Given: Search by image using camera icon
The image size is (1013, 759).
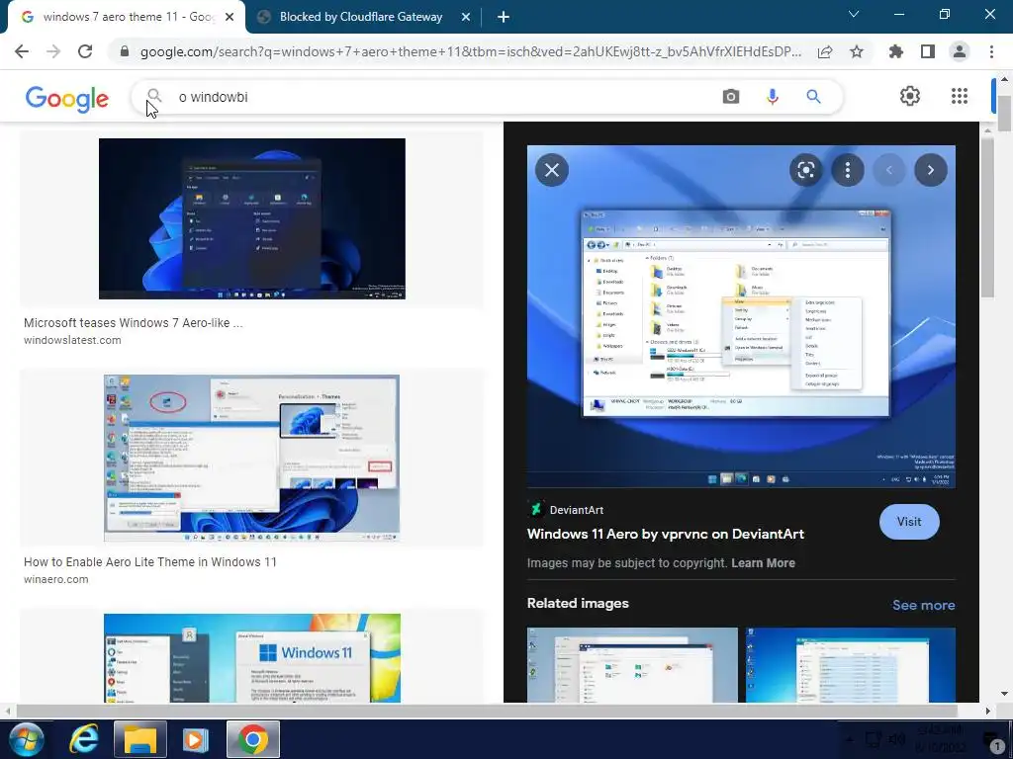Looking at the screenshot, I should pyautogui.click(x=731, y=97).
